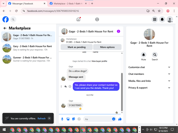Open Gage conversation in chat list
Image resolution: width=178 pixels, height=133 pixels.
click(28, 37)
